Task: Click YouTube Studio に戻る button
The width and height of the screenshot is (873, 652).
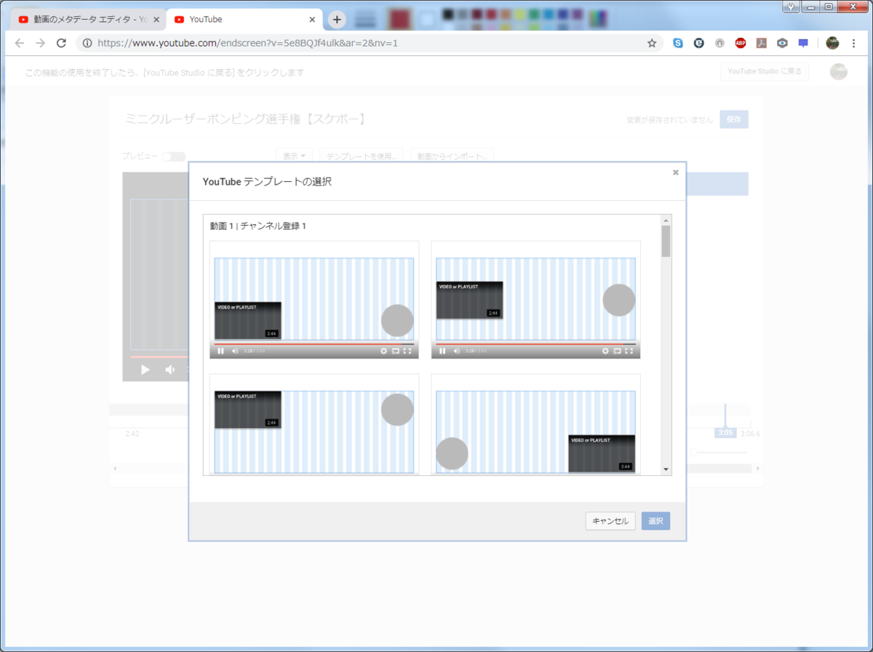Action: [765, 71]
